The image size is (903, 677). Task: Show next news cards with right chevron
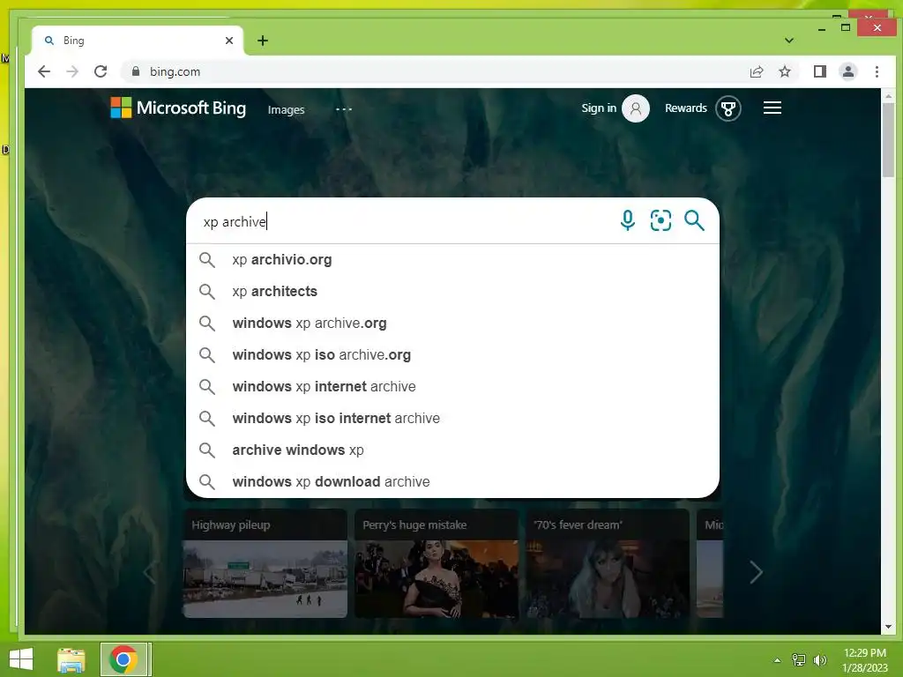click(x=756, y=572)
